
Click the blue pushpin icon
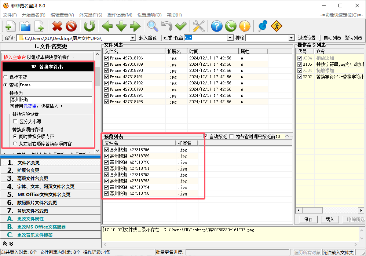click(262, 26)
